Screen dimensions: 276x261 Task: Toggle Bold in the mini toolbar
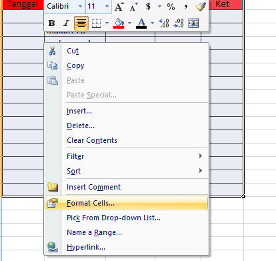52,23
